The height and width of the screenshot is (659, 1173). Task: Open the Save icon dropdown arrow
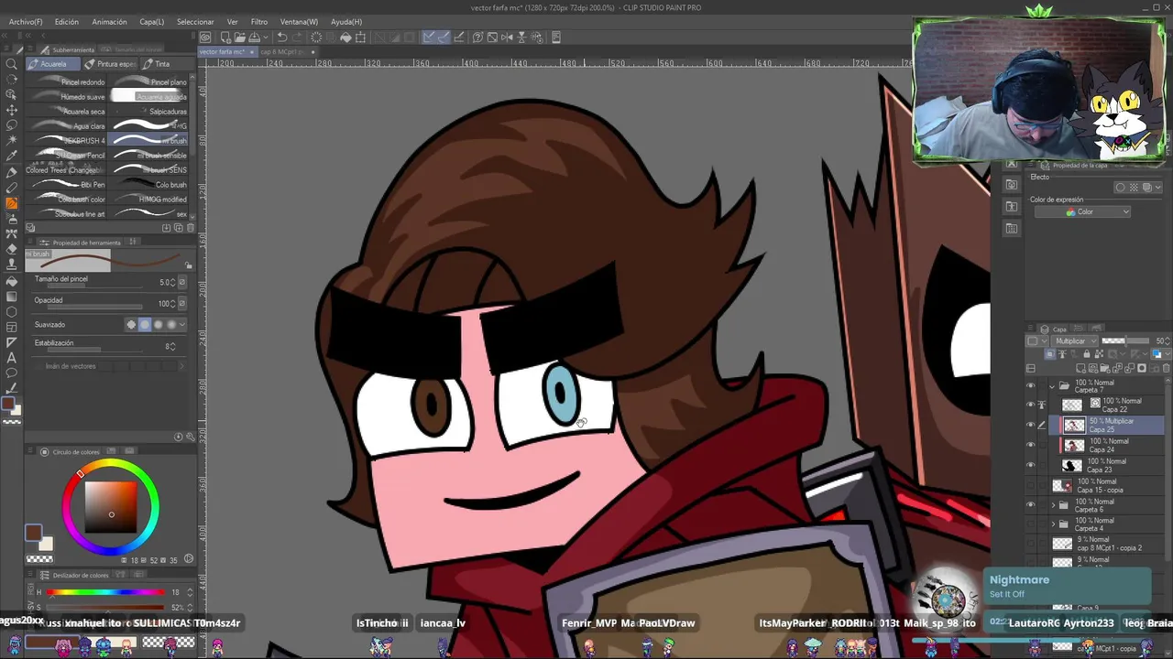pos(266,38)
